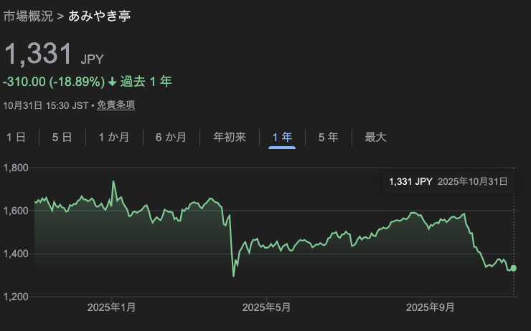
Task: Click the -310.00 (-18.89%) change text
Action: click(54, 82)
